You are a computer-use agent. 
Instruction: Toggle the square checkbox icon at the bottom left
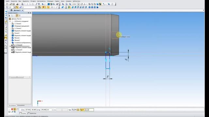pyautogui.click(x=9, y=112)
